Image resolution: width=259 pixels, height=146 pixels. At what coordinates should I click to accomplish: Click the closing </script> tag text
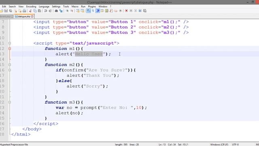46,124
